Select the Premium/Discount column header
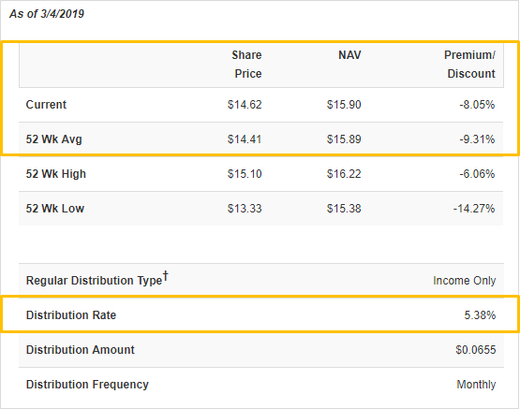This screenshot has height=409, width=520. click(x=469, y=65)
